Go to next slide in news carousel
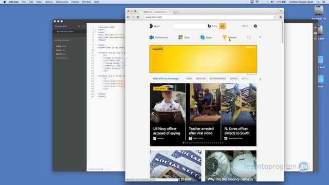329x185 pixels. tap(253, 114)
